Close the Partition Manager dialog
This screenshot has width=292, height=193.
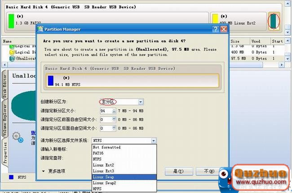224,29
